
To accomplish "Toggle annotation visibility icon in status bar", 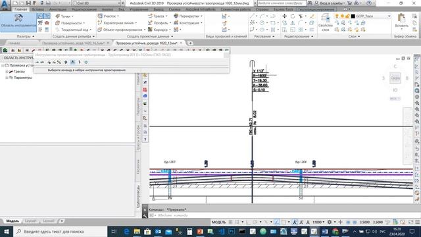I will pos(301,222).
